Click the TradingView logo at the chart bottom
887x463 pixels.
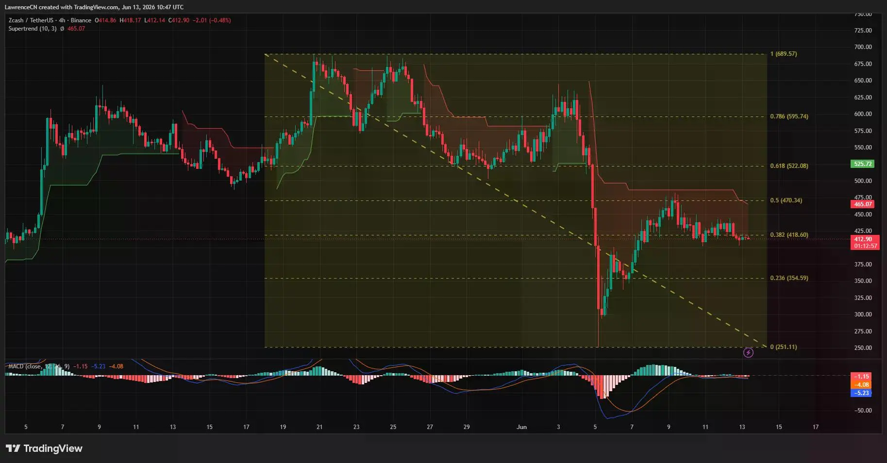click(x=44, y=448)
